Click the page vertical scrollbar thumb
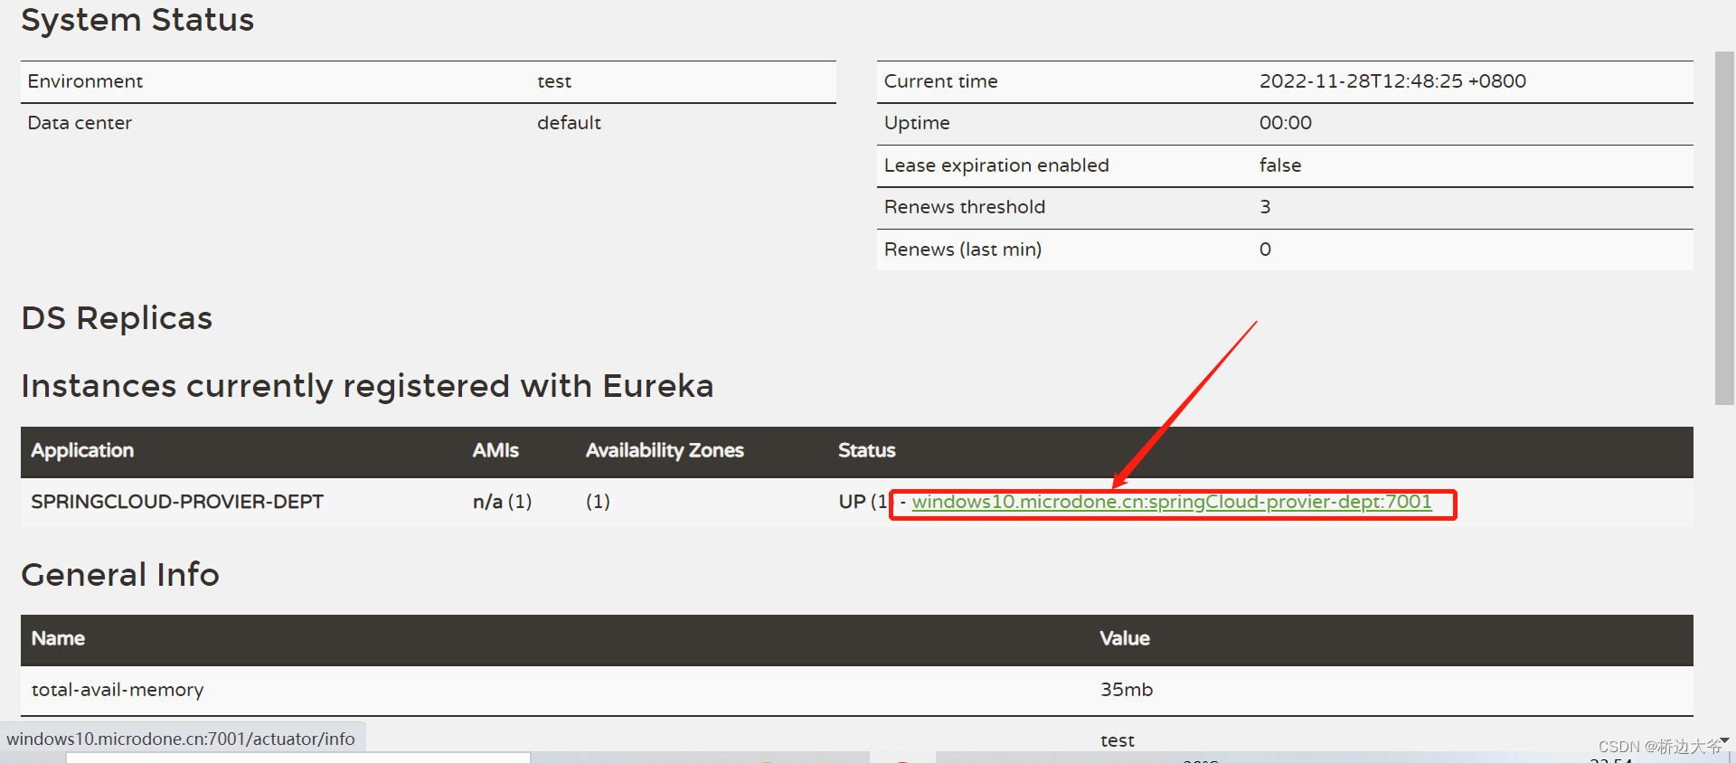 pyautogui.click(x=1724, y=228)
